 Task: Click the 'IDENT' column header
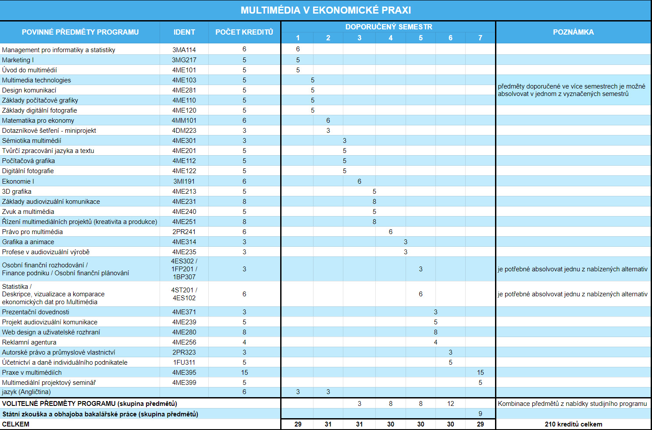pos(184,32)
